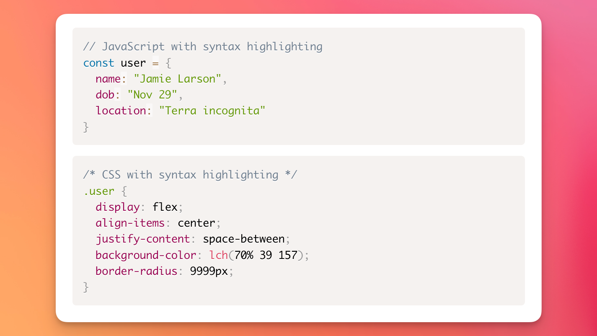Viewport: 597px width, 336px height.
Task: Click the align-items property
Action: (130, 223)
